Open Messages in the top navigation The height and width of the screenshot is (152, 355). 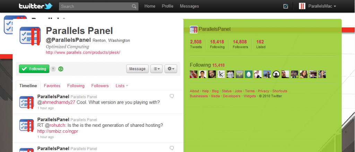click(189, 6)
